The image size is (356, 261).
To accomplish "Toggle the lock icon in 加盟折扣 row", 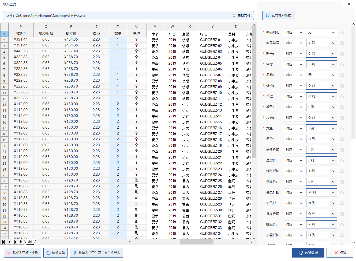I will point(342,235).
